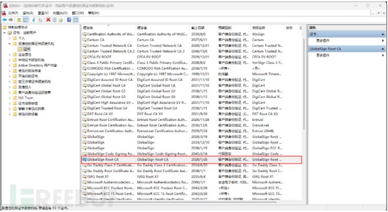Toggle the Show/Hide Action Pane toolbar icon
This screenshot has width=388, height=212.
(x=75, y=20)
